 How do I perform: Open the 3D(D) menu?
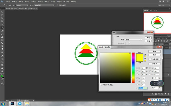[x=53, y=2]
